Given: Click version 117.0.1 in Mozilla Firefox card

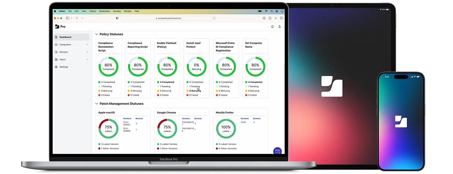Looking at the screenshot, I should (243, 122).
